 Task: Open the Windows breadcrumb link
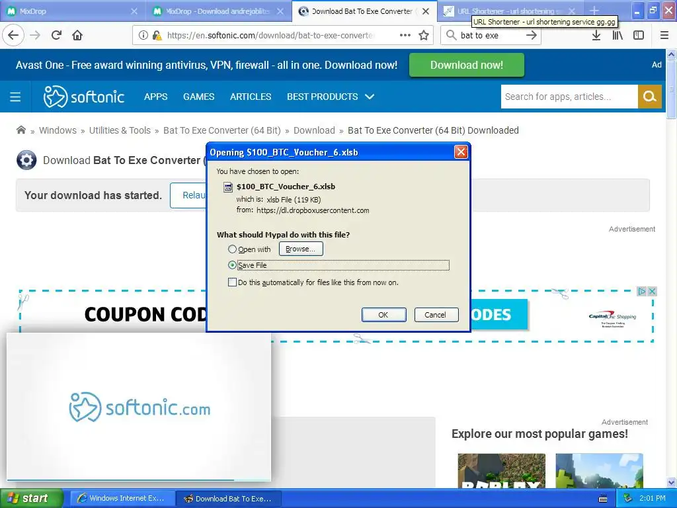click(x=58, y=130)
